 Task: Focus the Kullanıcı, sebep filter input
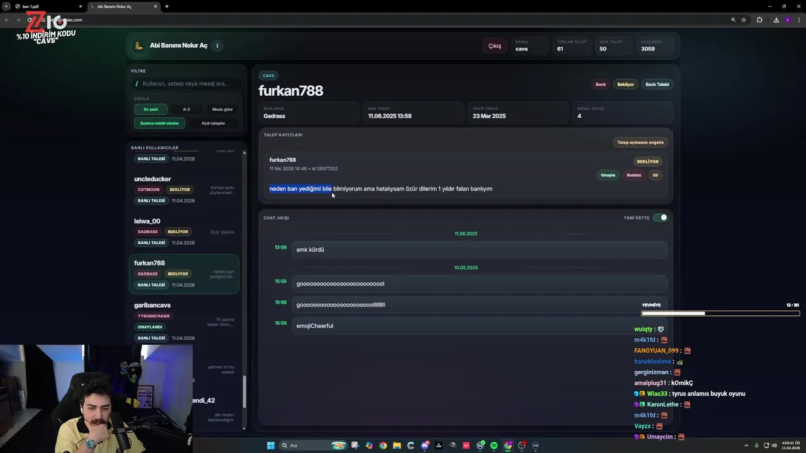click(186, 84)
